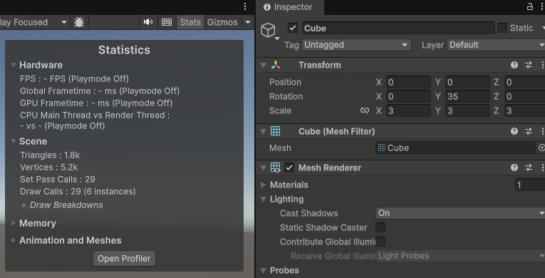This screenshot has width=545, height=278.
Task: Toggle the frame debugger bug icon
Action: tap(79, 22)
